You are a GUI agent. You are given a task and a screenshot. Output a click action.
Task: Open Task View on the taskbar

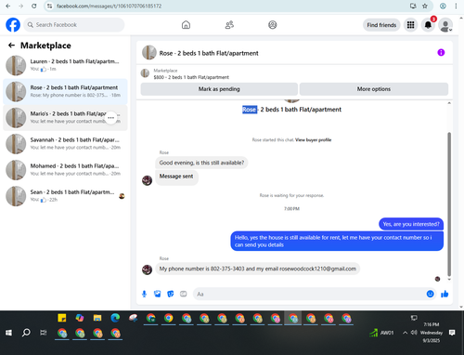point(44,333)
